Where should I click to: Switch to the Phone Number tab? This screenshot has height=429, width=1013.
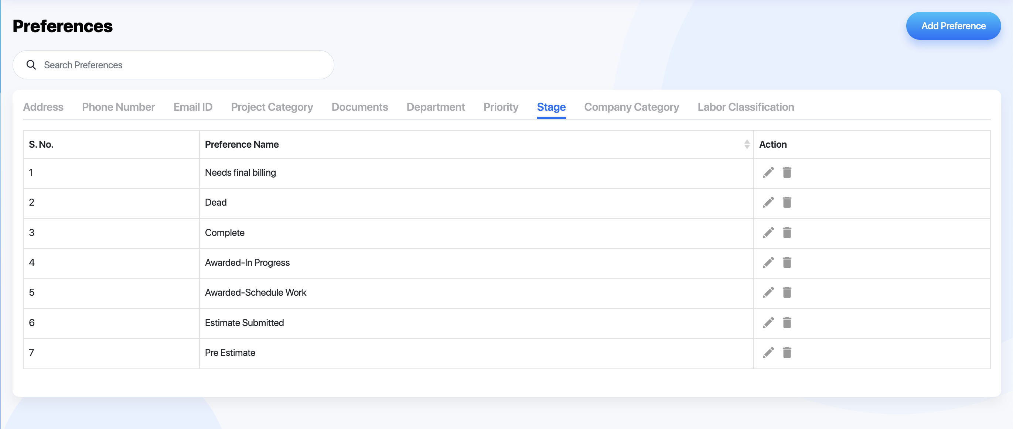[x=118, y=107]
